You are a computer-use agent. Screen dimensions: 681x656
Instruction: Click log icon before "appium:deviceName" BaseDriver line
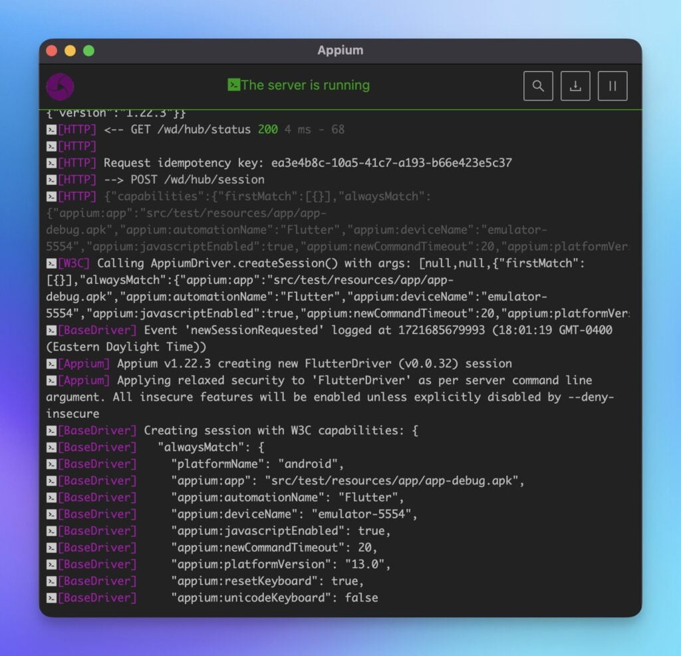coord(51,514)
